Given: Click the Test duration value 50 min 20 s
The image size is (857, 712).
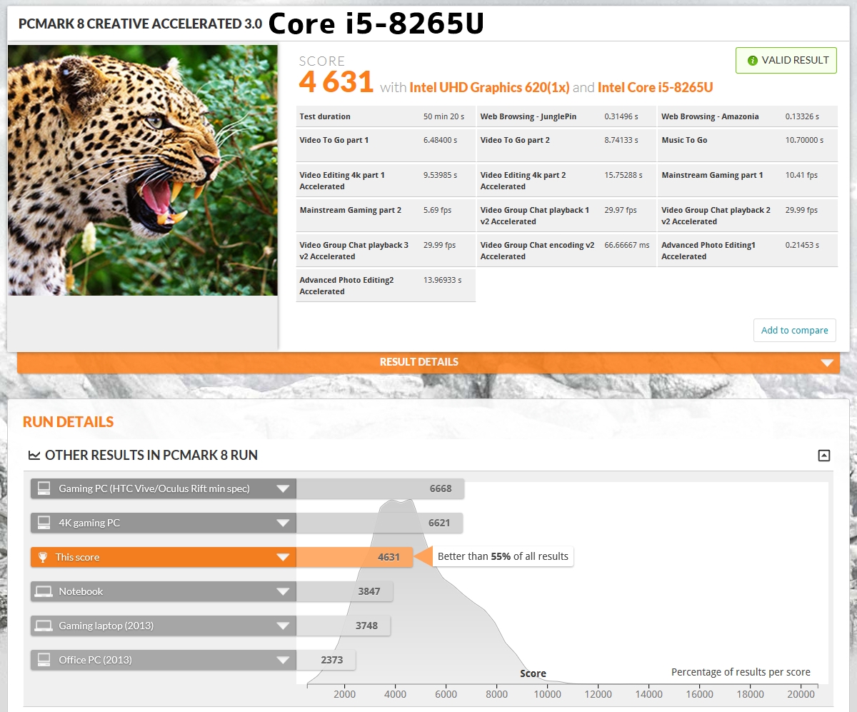Looking at the screenshot, I should (x=444, y=116).
